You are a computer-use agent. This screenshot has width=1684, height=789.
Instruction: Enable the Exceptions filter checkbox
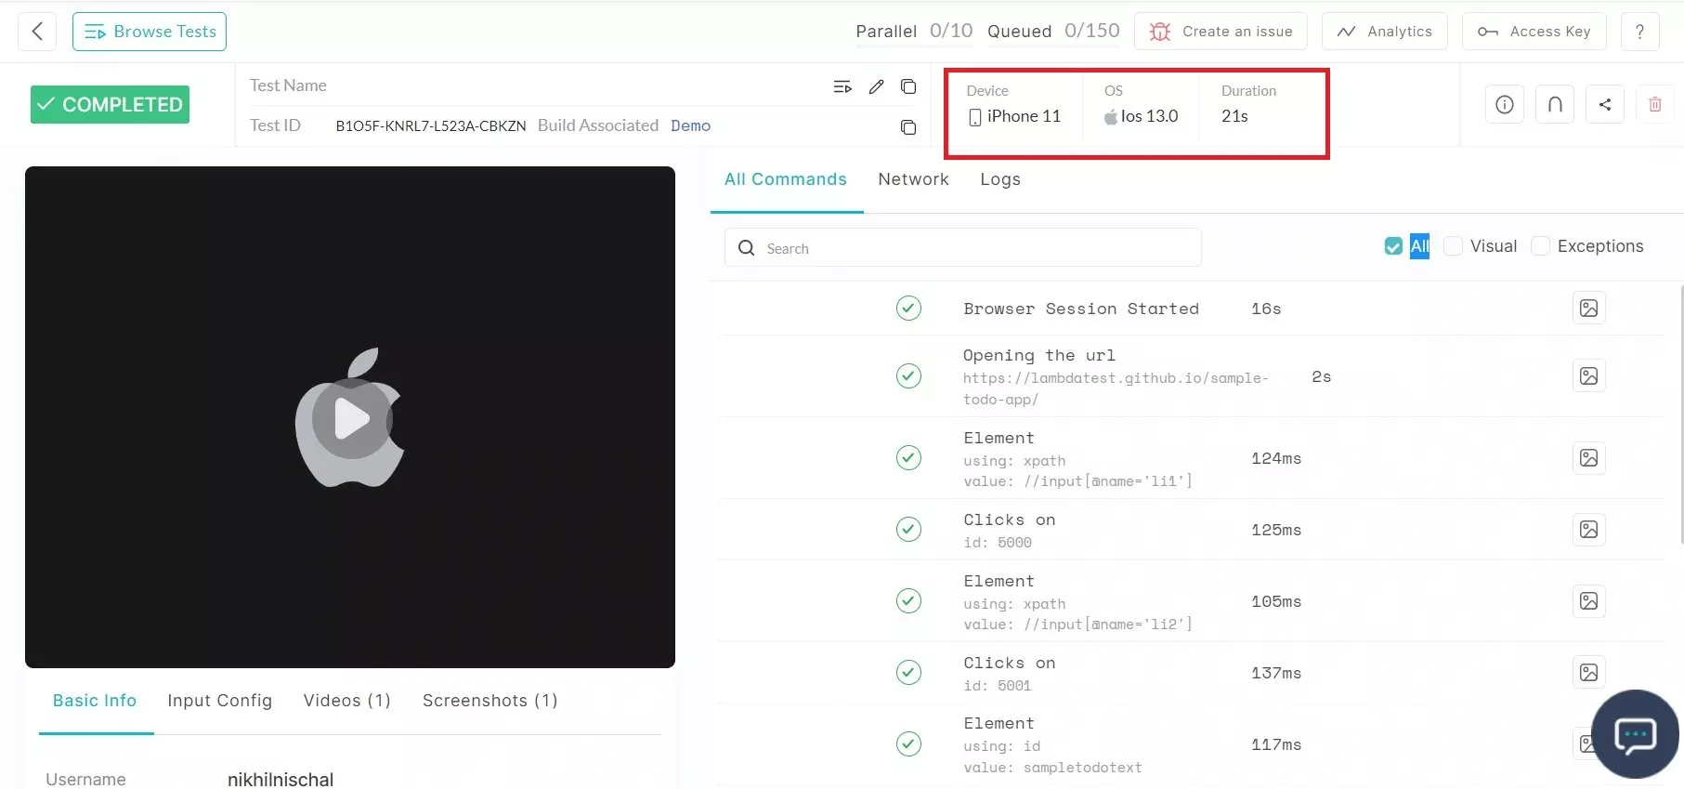coord(1541,246)
